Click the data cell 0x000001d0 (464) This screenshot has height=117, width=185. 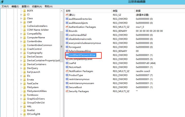pos(146,63)
